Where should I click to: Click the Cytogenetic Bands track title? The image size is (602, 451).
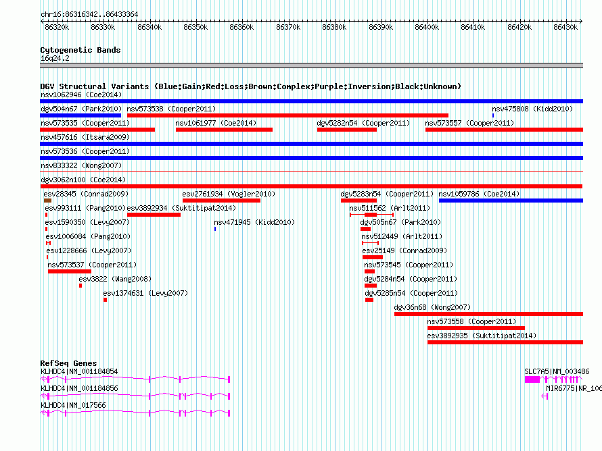pos(80,50)
